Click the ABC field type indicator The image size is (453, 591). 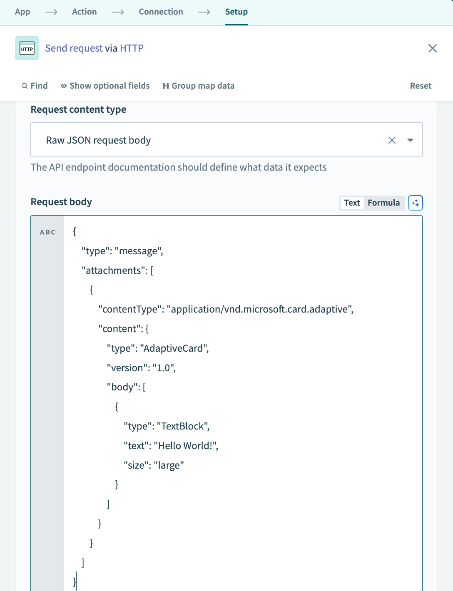tap(47, 232)
